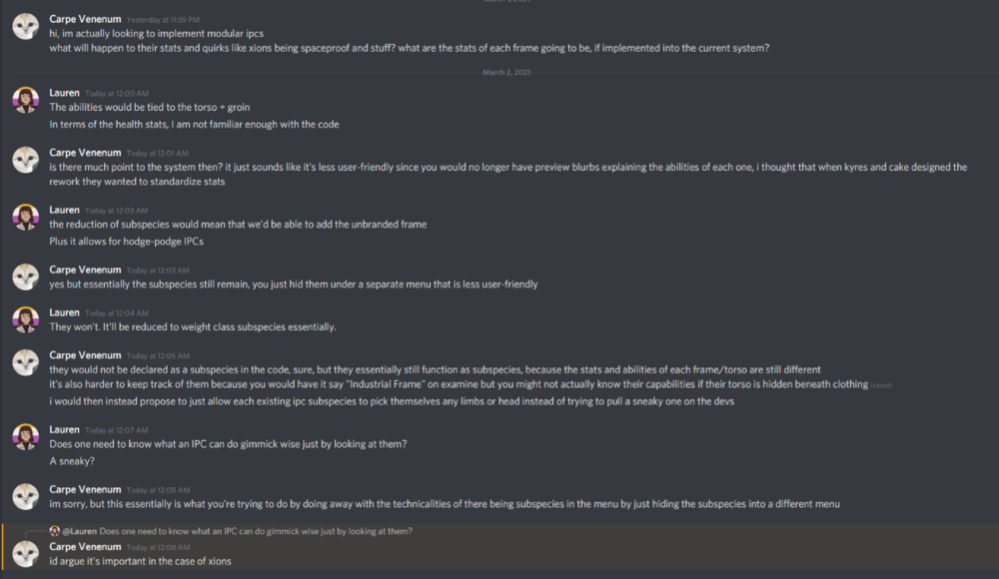Select the message reading 'A sneaky?'
The image size is (999, 579).
(x=70, y=460)
